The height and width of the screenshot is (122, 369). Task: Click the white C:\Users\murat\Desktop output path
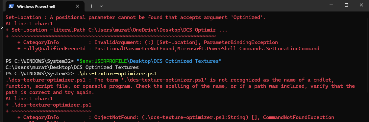72,67
